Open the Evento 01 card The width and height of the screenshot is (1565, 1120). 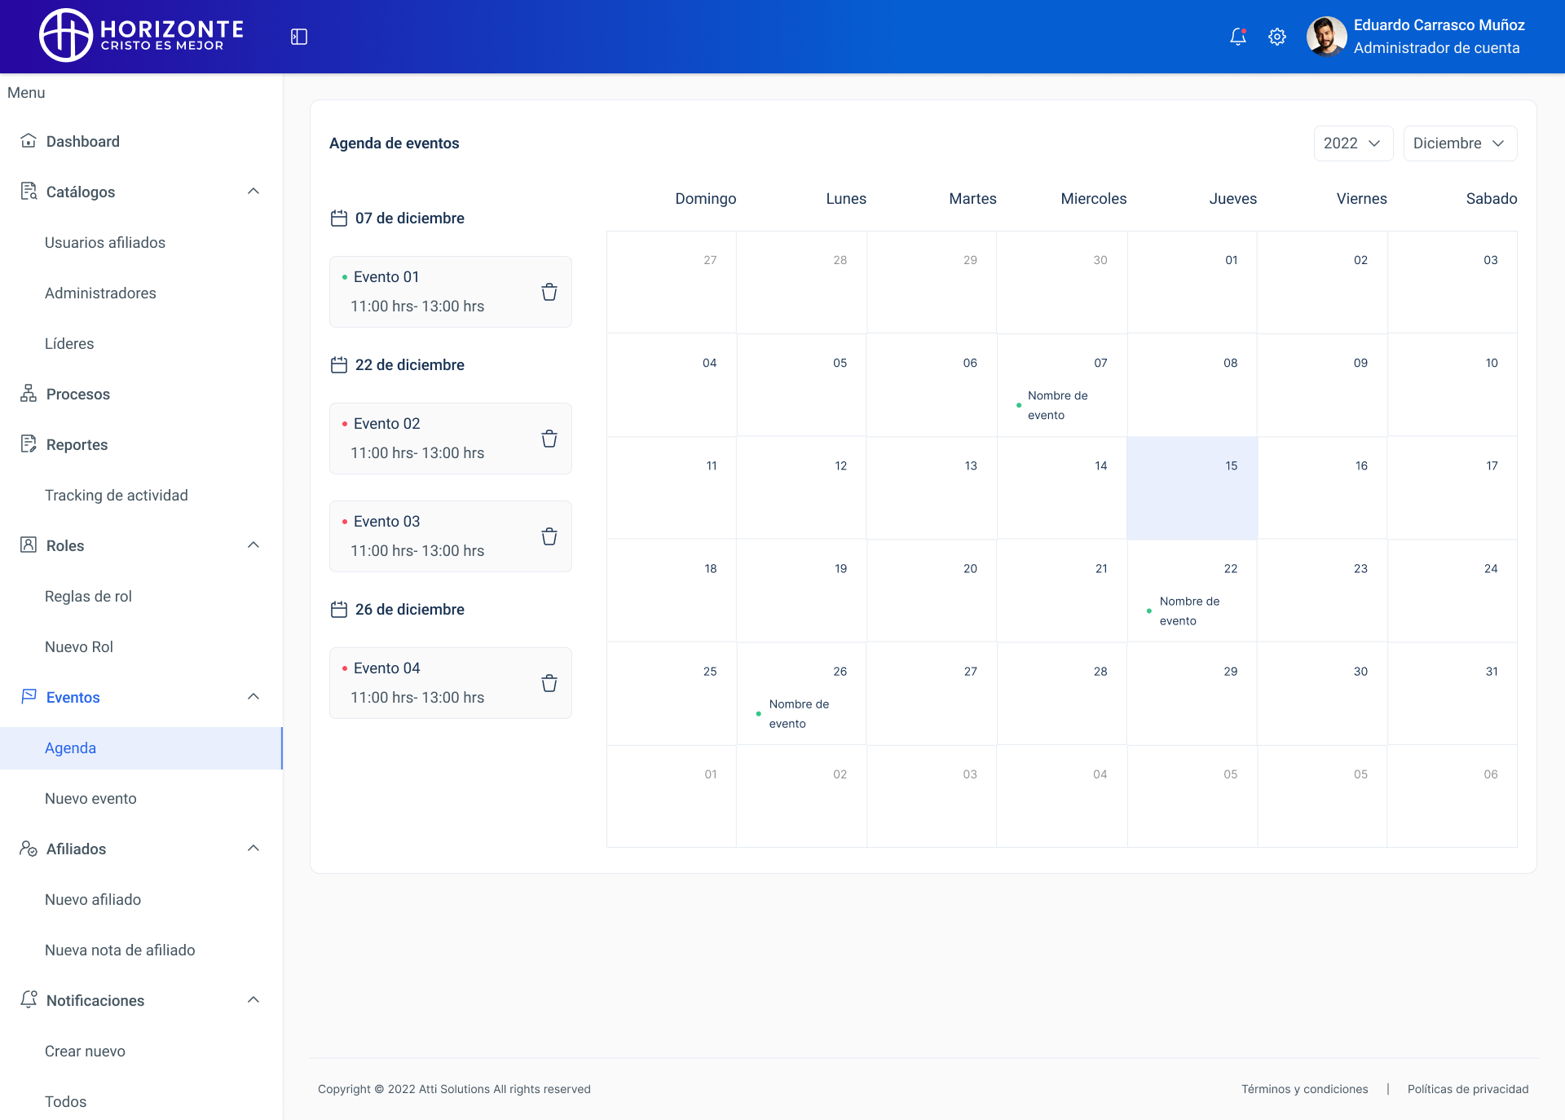451,292
